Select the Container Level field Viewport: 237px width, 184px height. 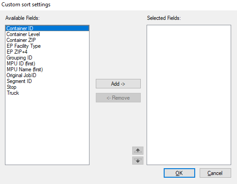point(47,34)
